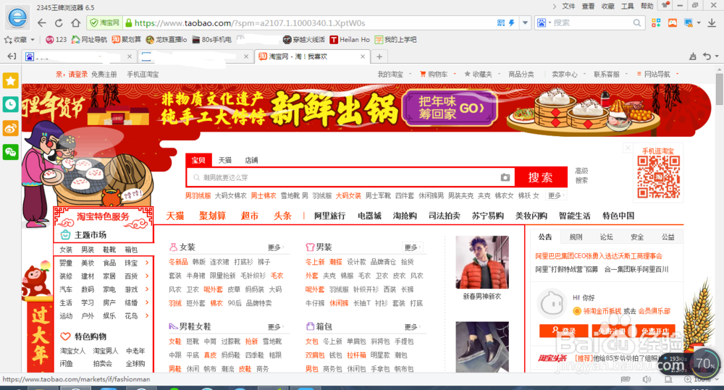Open the yellow star favorites sidebar icon
Screen dimensions: 724x390
pos(11,81)
